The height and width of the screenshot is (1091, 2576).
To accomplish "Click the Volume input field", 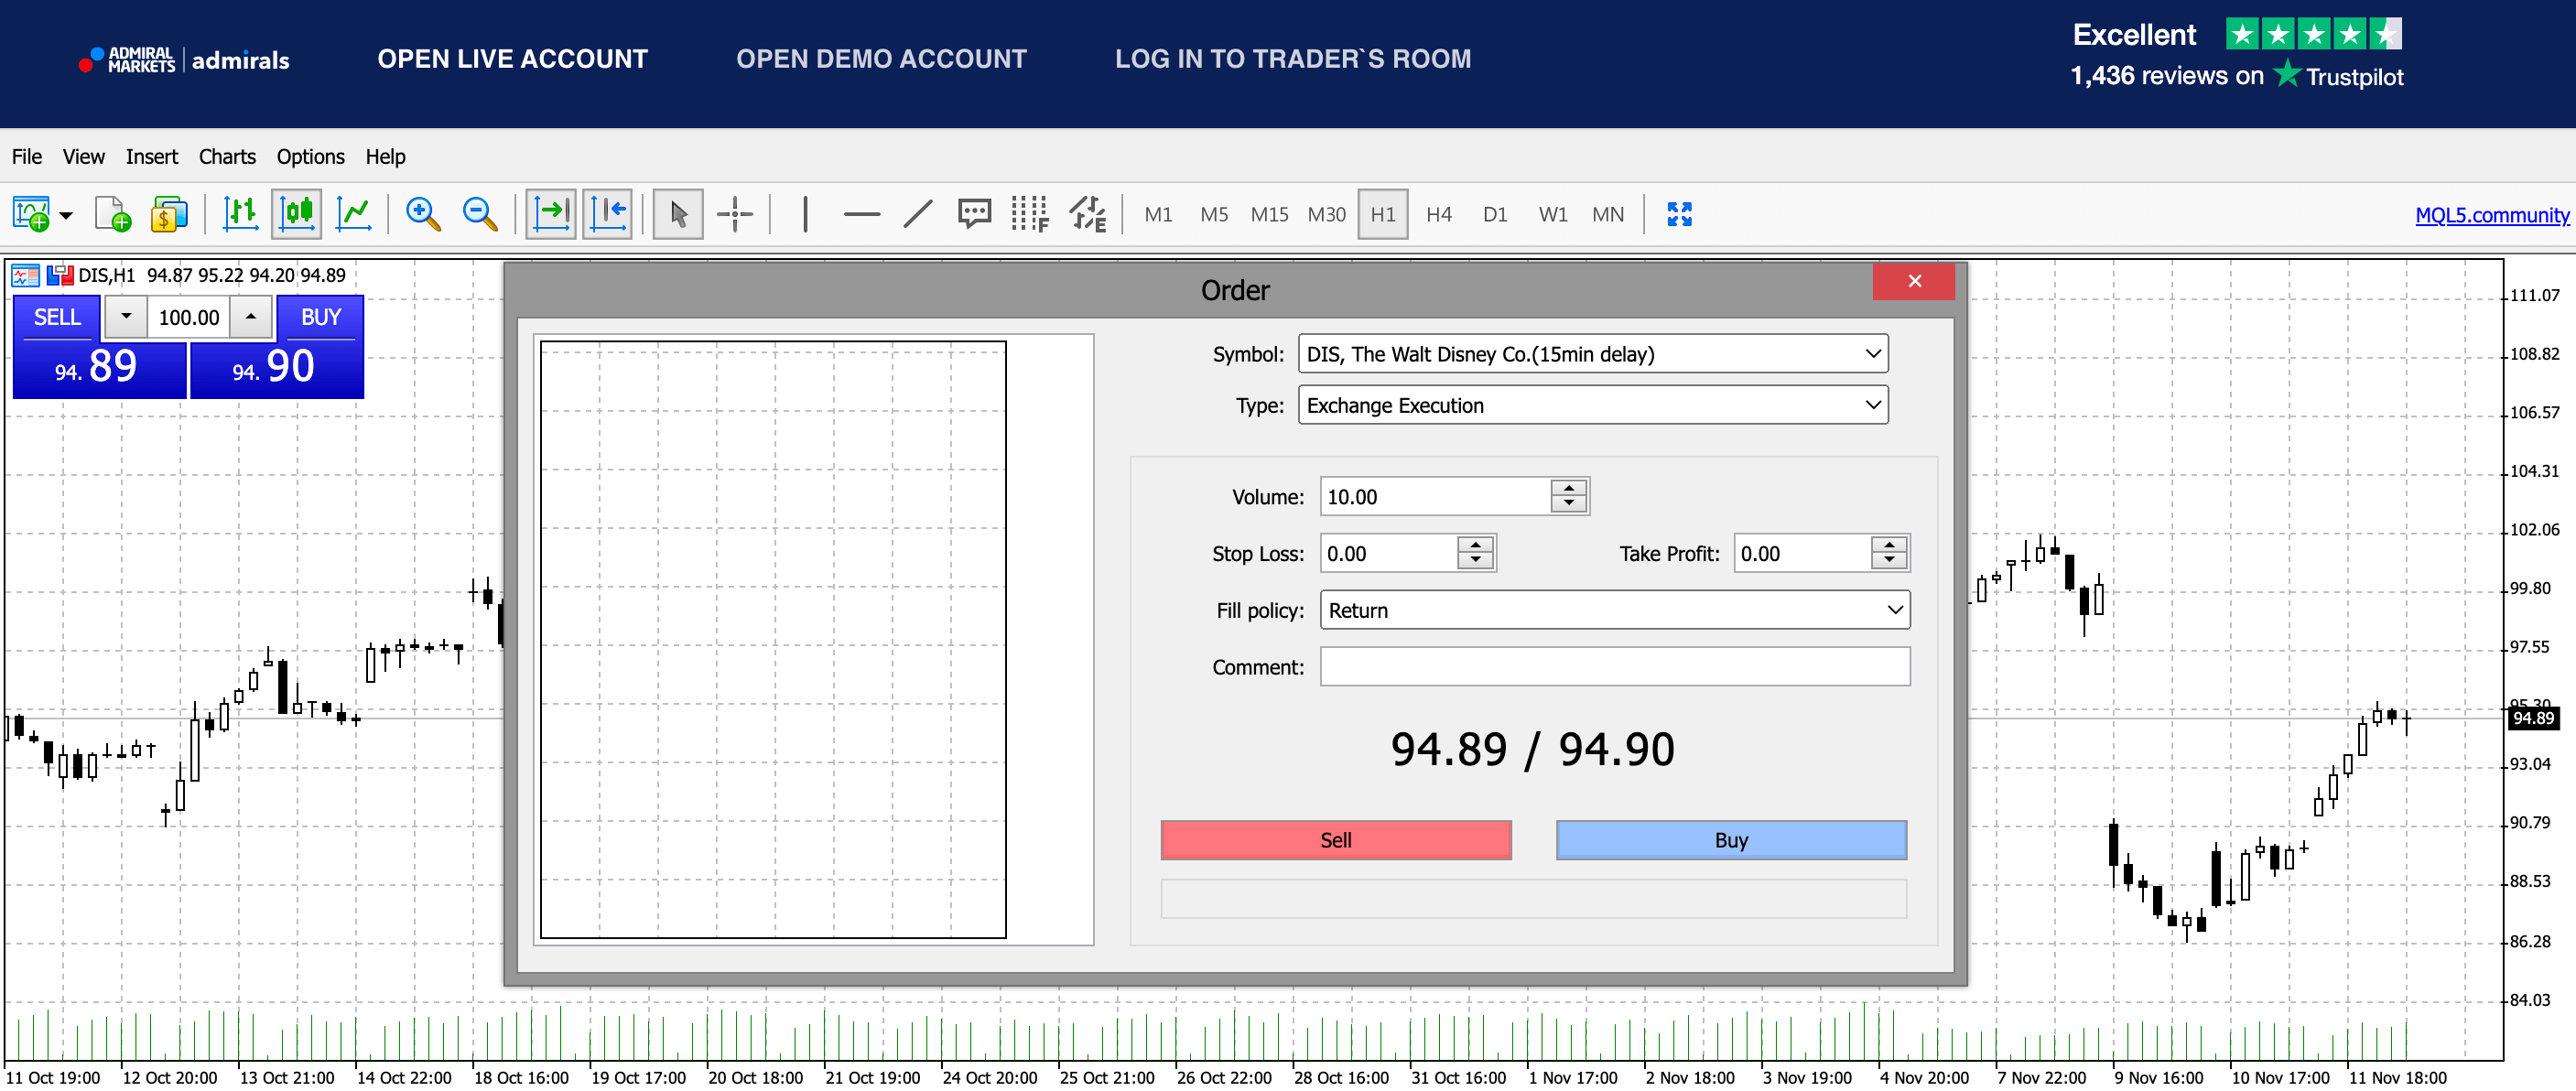I will (1435, 497).
